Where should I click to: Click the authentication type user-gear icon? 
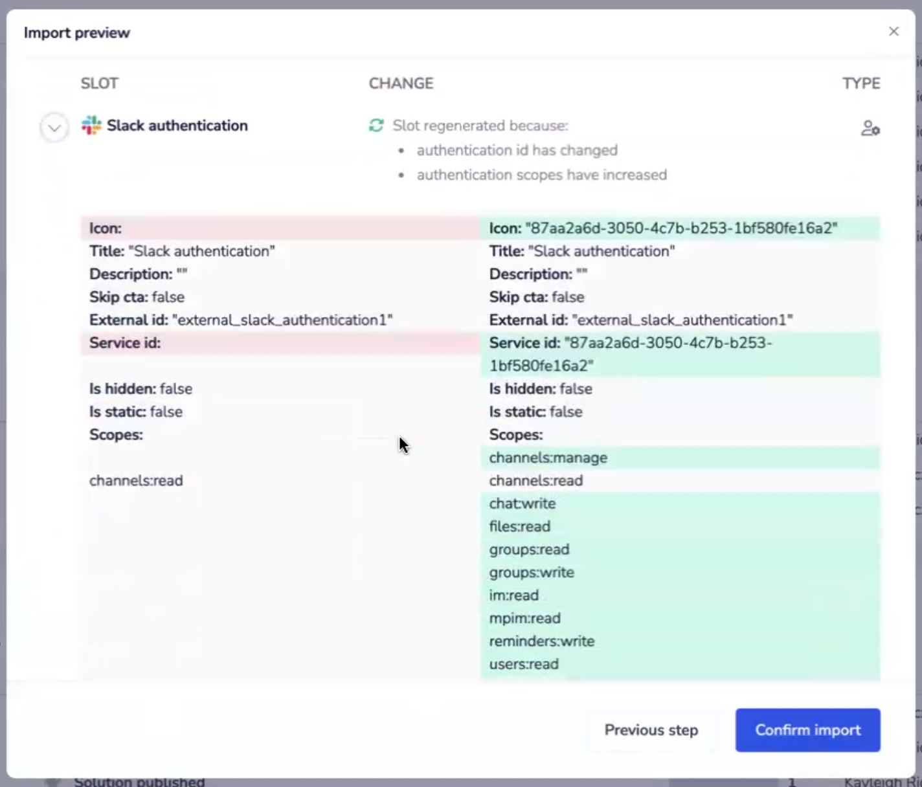(x=870, y=128)
